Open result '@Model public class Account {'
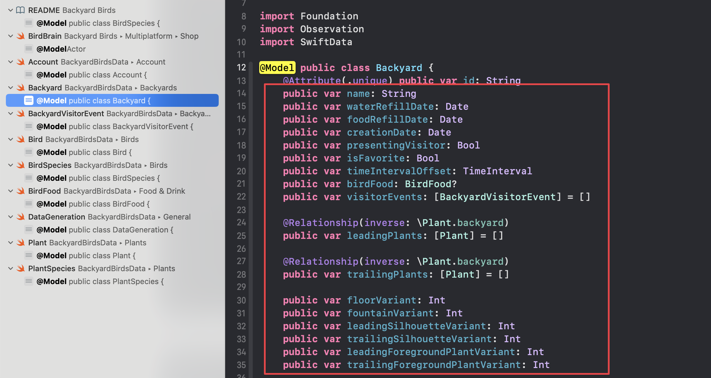The width and height of the screenshot is (711, 378). coord(92,75)
